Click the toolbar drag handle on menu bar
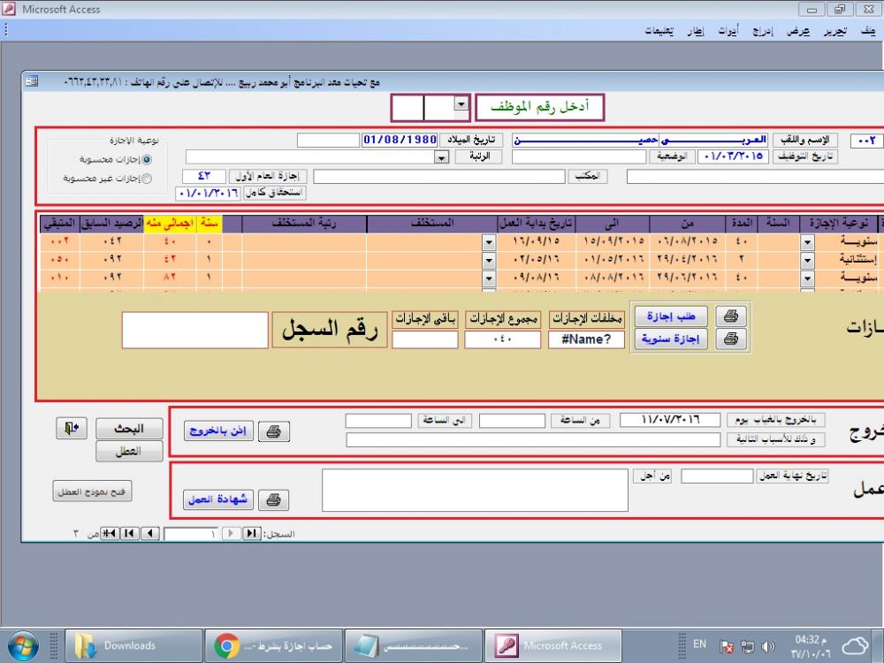Screen dimensions: 884x663 [5, 29]
